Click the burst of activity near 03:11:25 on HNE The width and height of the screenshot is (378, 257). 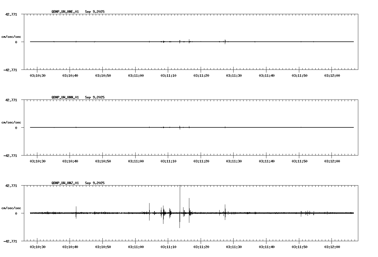point(225,42)
